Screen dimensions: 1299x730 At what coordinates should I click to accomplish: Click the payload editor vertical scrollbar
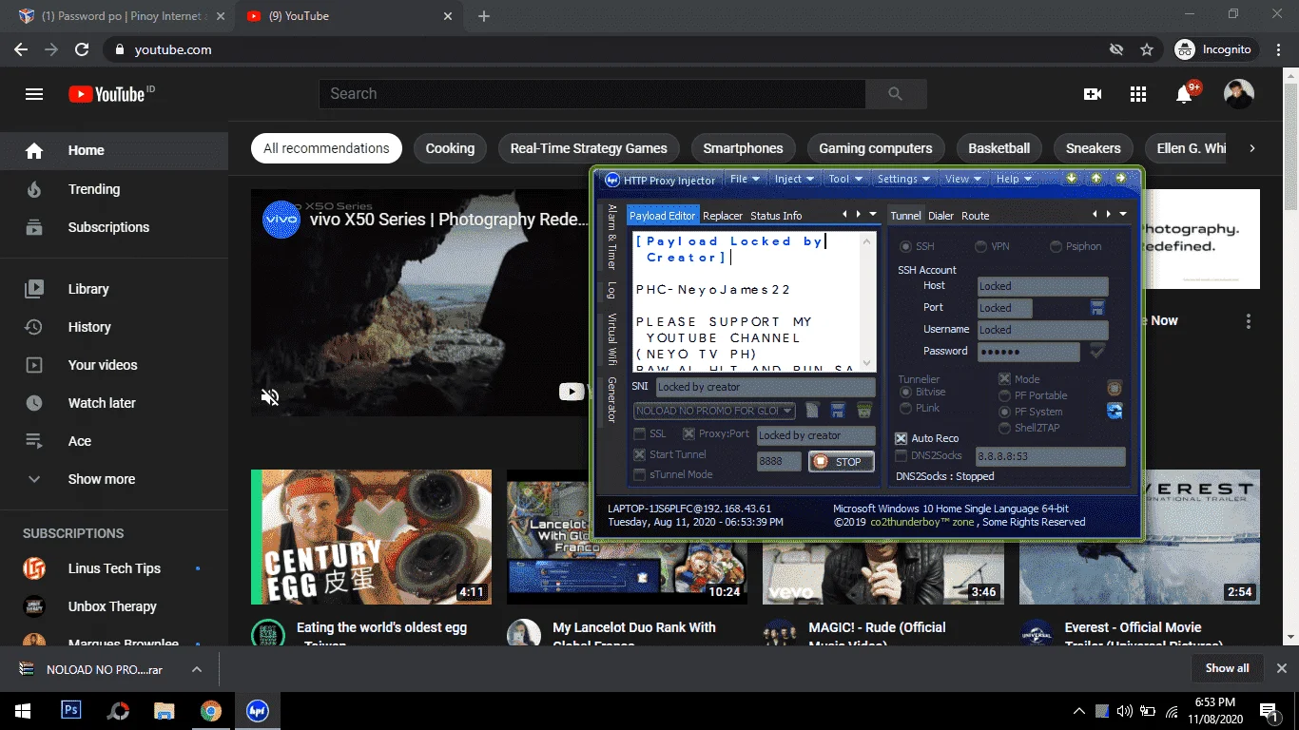click(867, 302)
